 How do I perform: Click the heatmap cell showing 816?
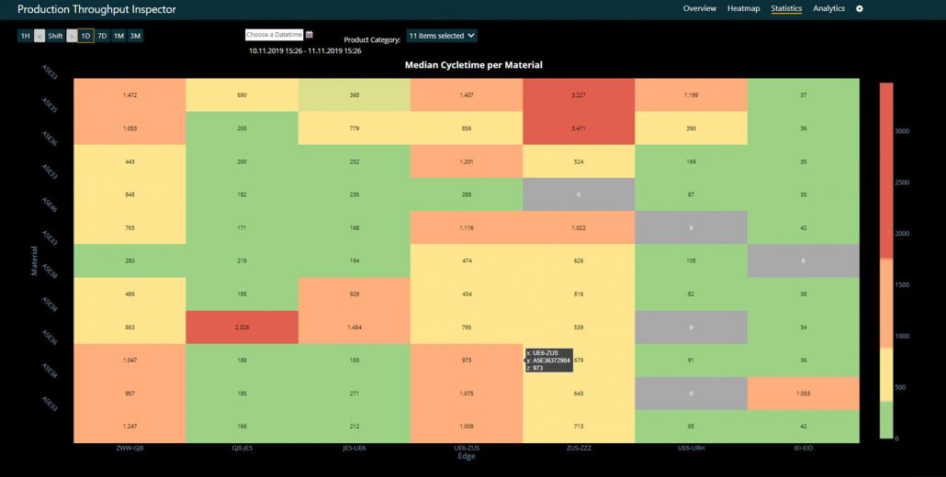[x=579, y=294]
